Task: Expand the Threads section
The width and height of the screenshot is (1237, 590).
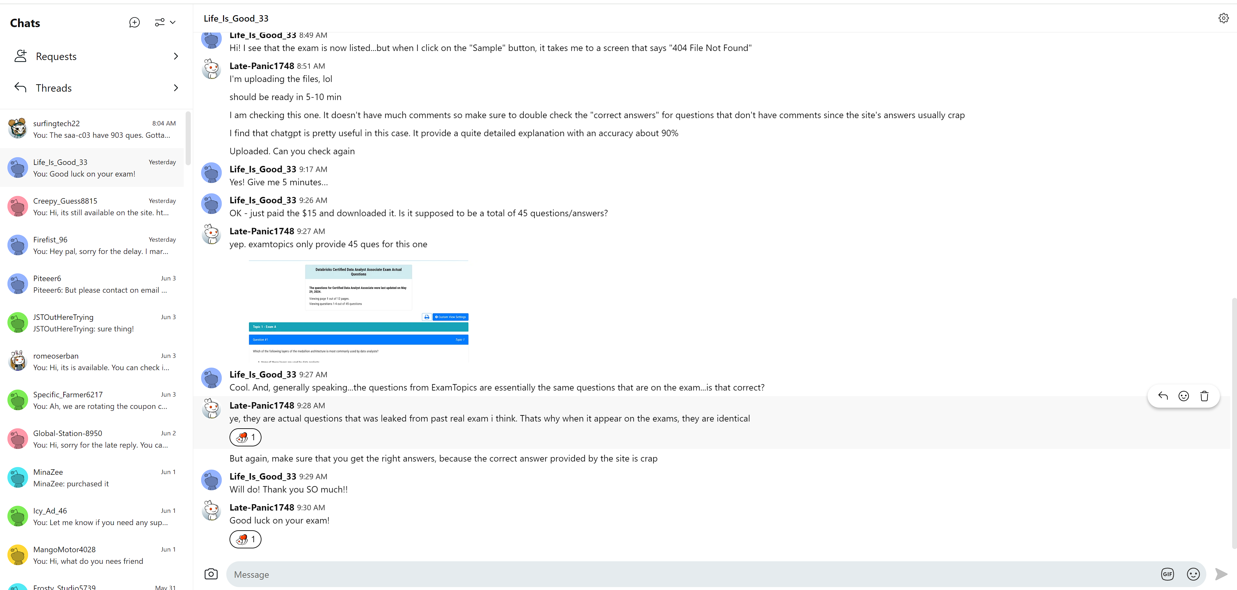Action: (96, 88)
